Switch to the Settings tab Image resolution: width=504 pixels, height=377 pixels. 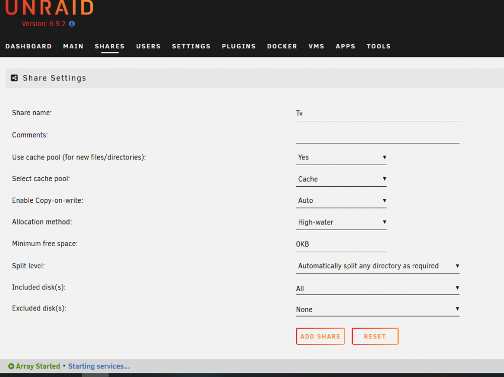[191, 46]
